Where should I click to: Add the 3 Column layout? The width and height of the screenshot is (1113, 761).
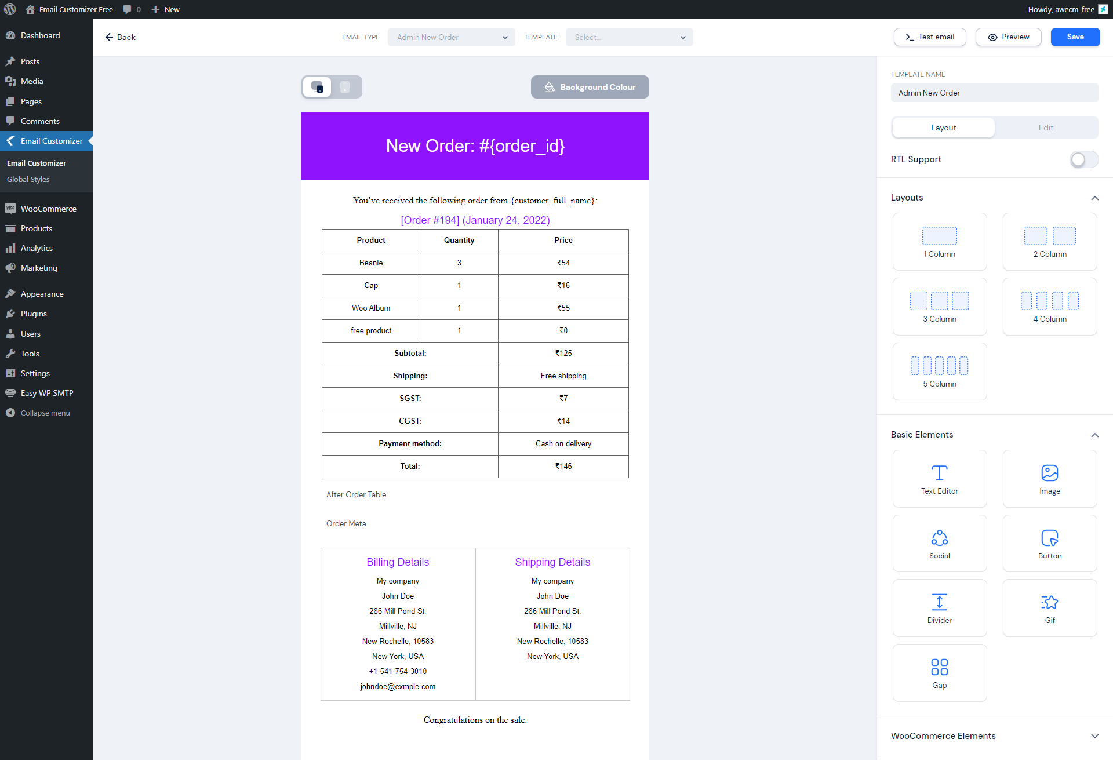[x=940, y=307]
